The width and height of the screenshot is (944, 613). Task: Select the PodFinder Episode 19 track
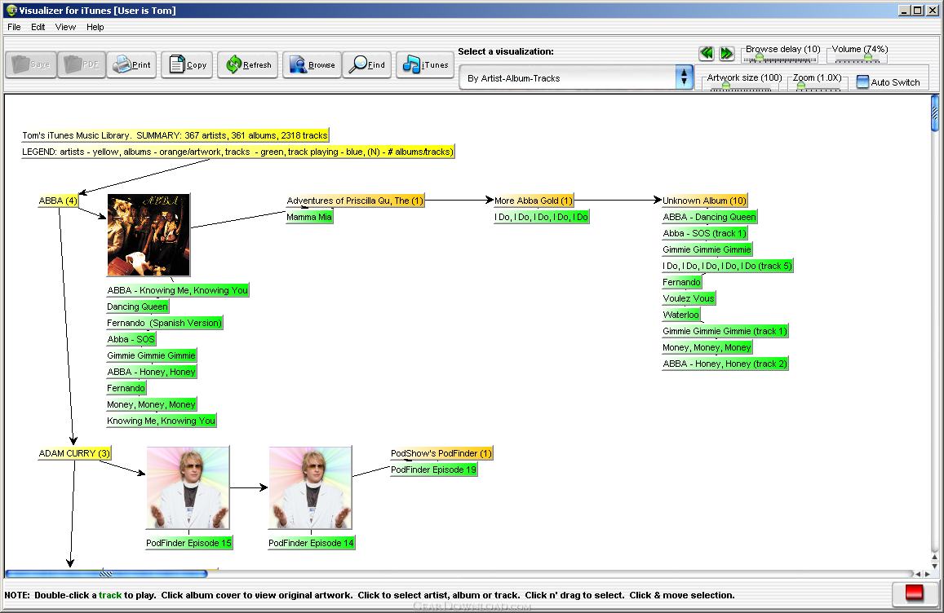[x=433, y=470]
